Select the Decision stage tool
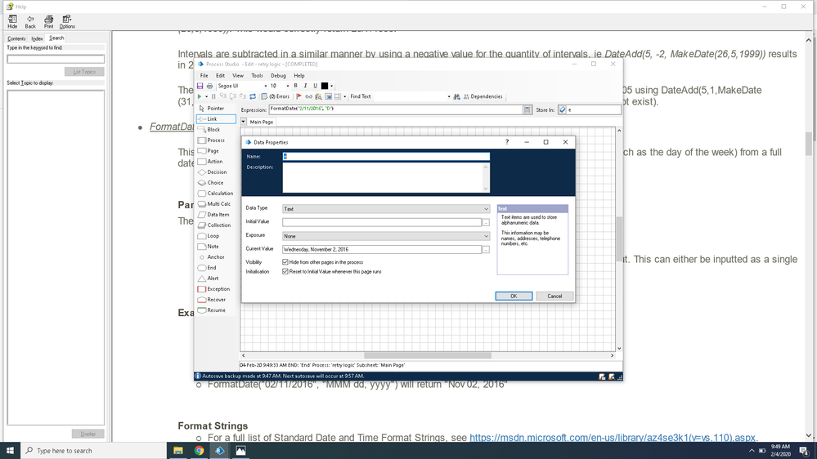The width and height of the screenshot is (817, 459). tap(216, 172)
